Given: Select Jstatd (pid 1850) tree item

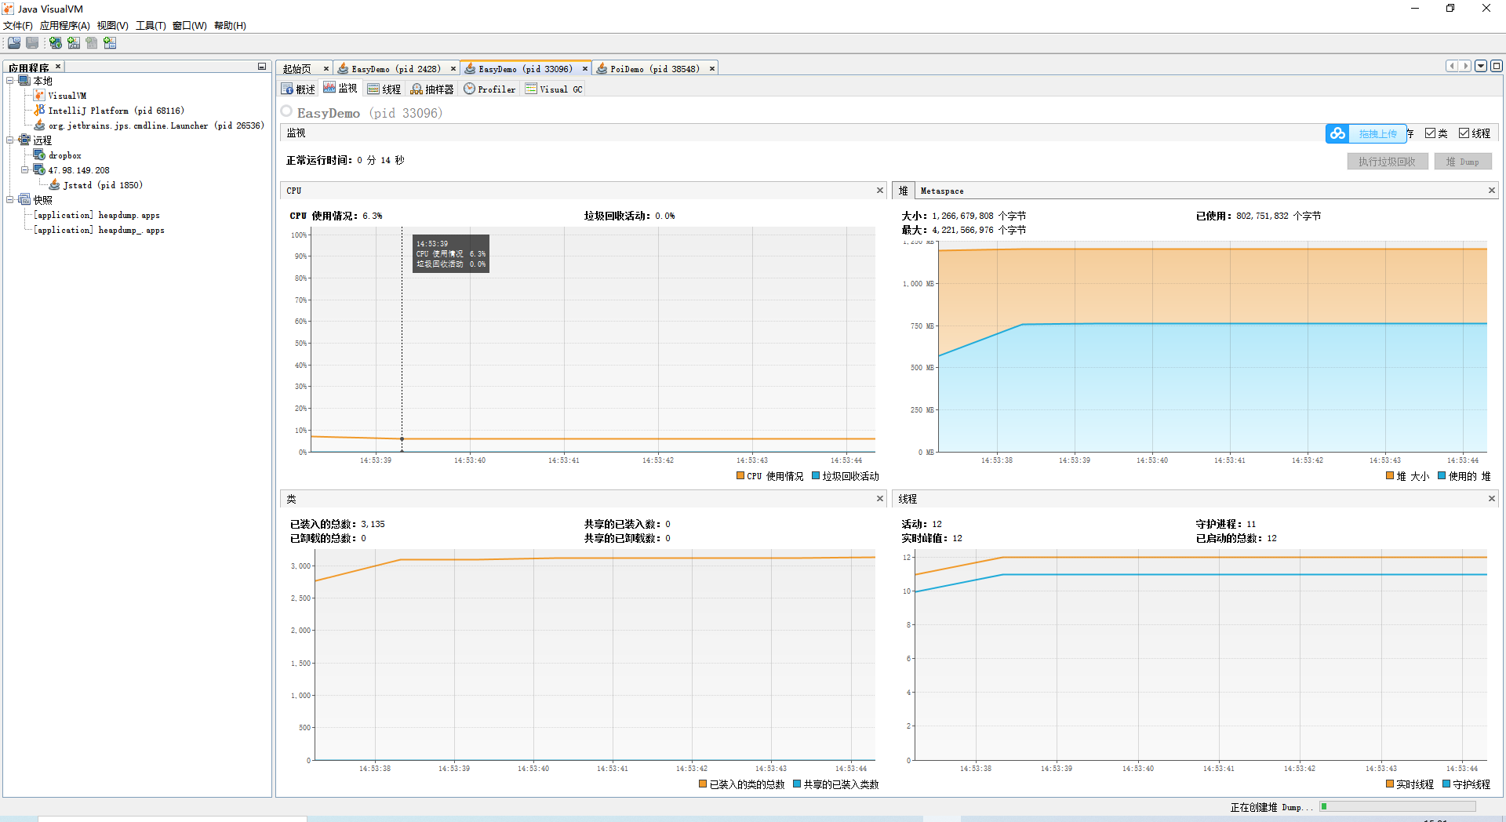Looking at the screenshot, I should click(103, 185).
